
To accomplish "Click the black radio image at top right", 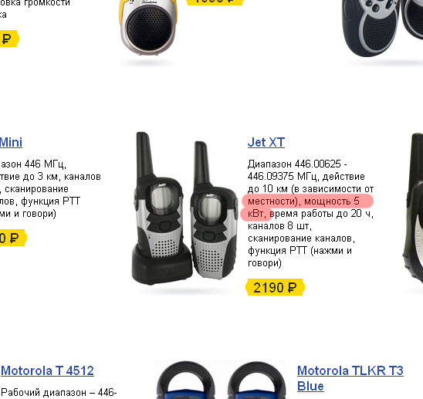I will coord(382,28).
